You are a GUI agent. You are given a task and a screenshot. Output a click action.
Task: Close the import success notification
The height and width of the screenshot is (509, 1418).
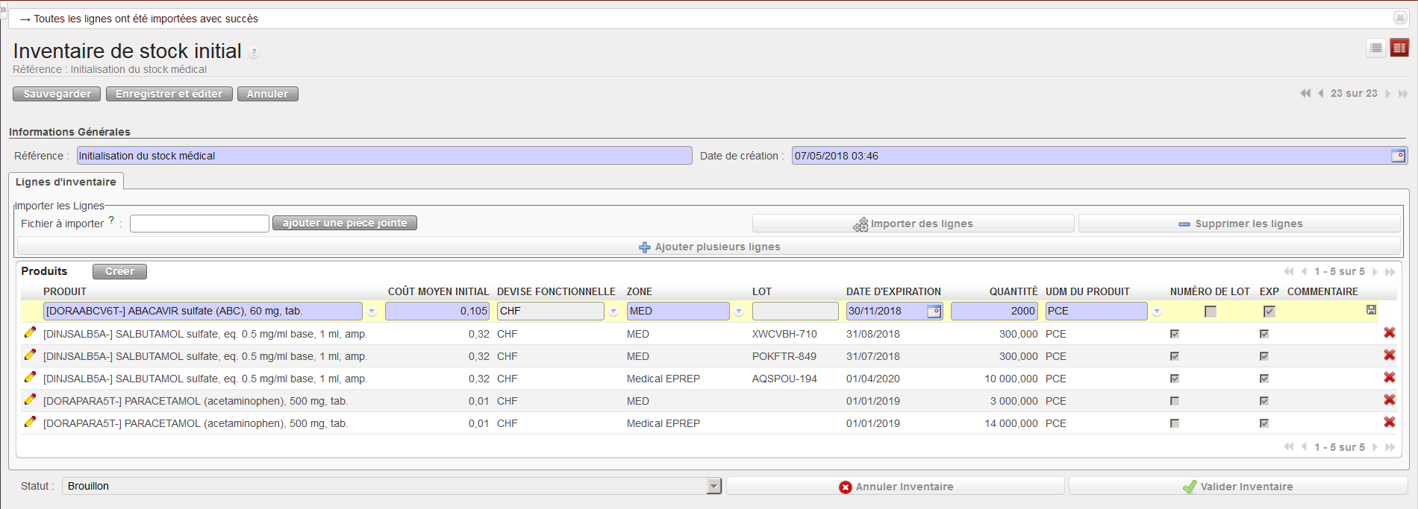pyautogui.click(x=1400, y=18)
